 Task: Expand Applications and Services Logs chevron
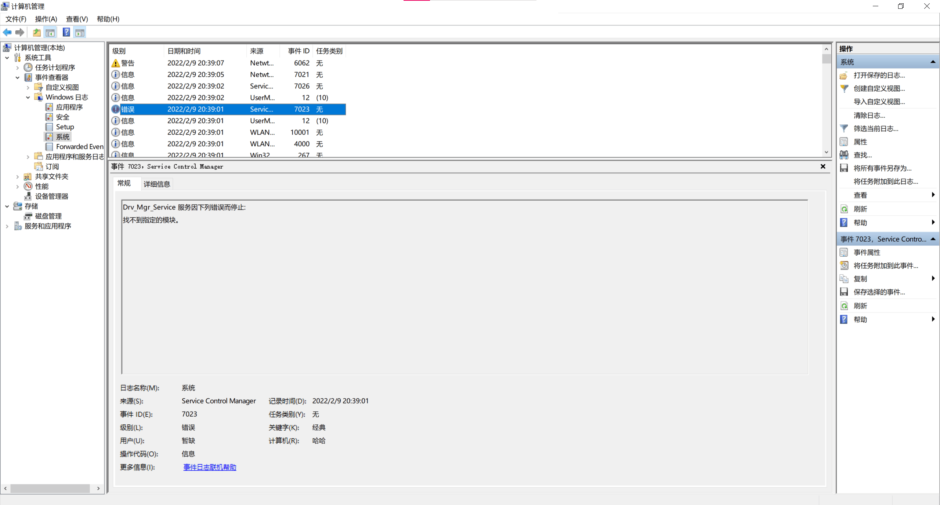point(28,157)
